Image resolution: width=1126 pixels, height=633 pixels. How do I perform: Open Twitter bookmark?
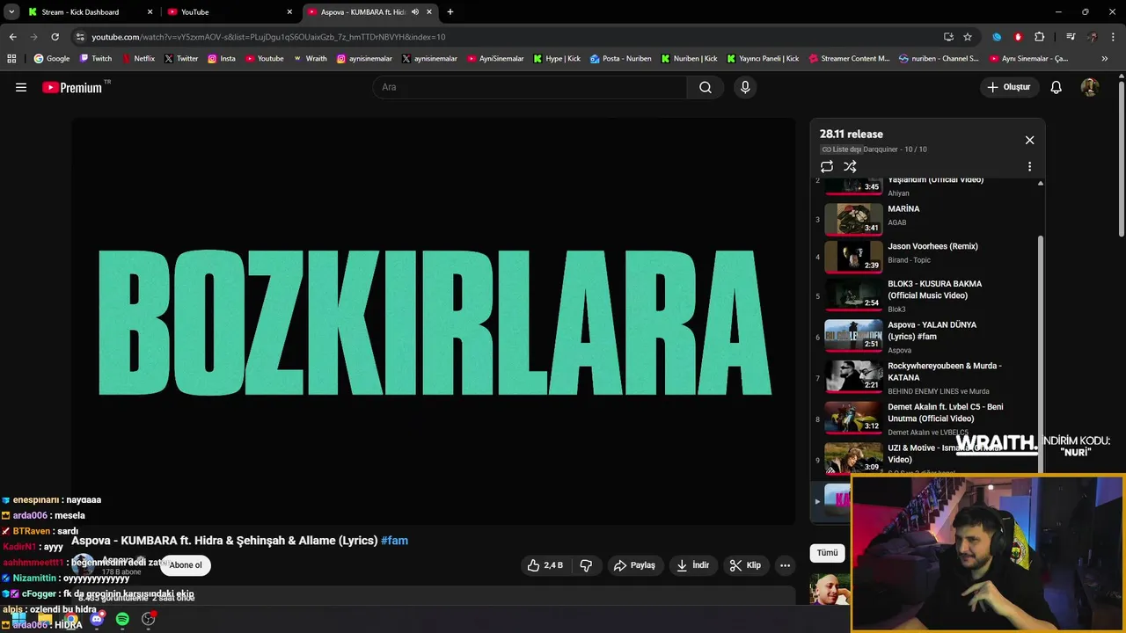pos(181,59)
